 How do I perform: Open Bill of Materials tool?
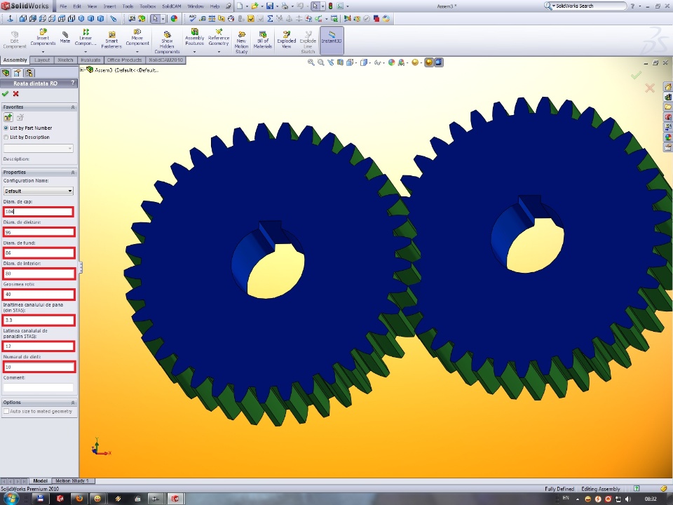263,39
